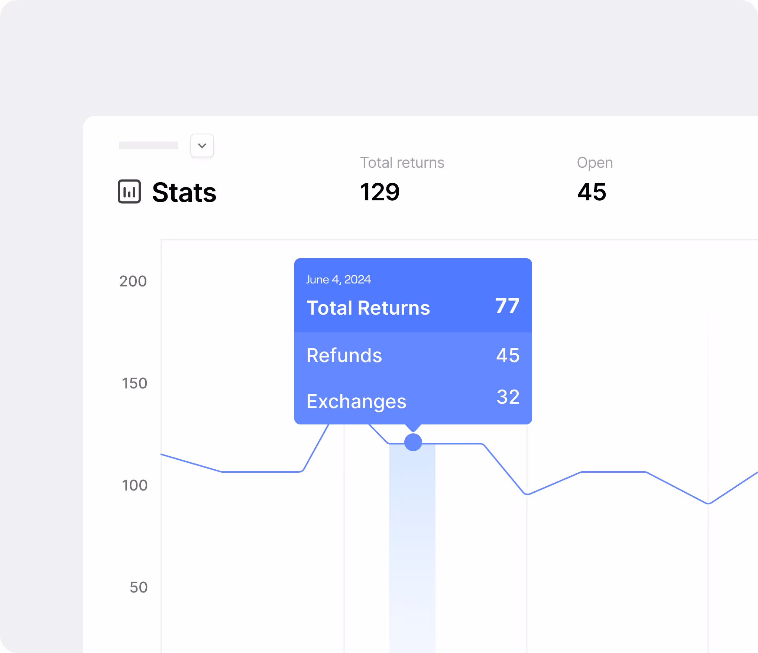Open the chevron dropdown above Stats

click(x=202, y=145)
